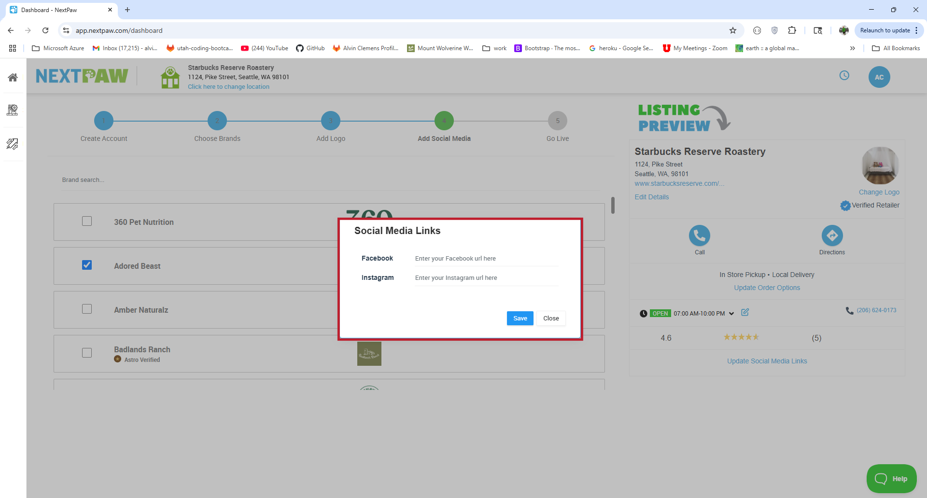Open Edit Details link

click(x=652, y=197)
